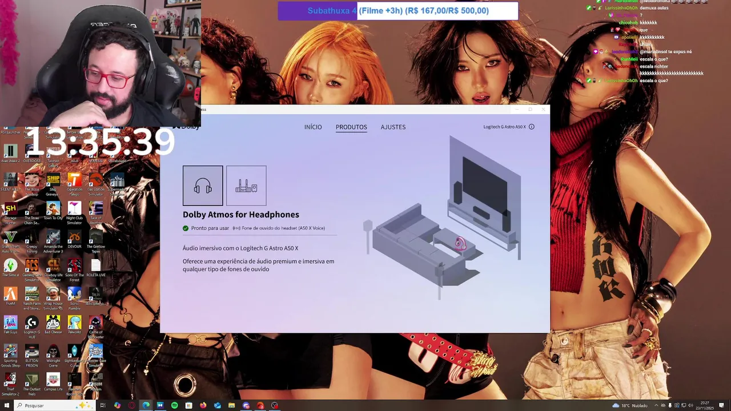
Task: Open Outlook from the taskbar
Action: [217, 405]
